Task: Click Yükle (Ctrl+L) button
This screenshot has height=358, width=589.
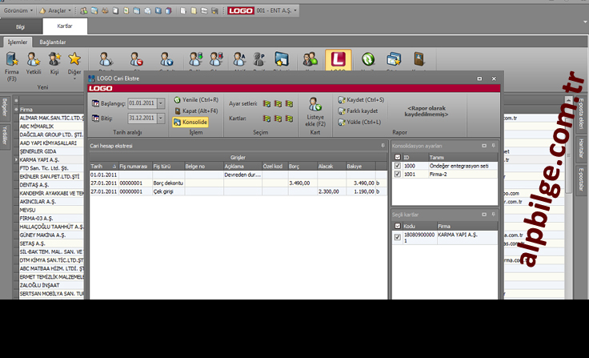Action: pos(359,122)
